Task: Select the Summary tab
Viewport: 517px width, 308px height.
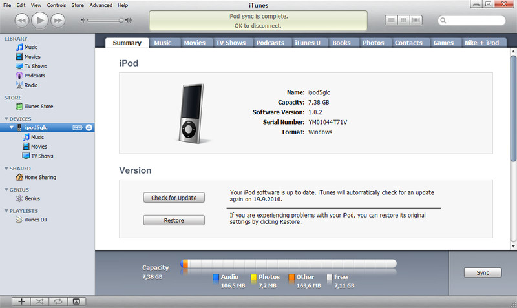Action: coord(127,43)
